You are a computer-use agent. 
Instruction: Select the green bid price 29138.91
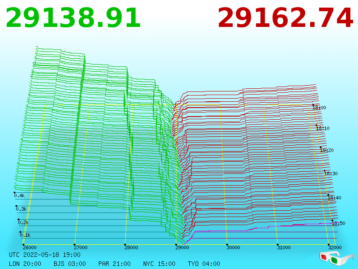click(x=73, y=18)
